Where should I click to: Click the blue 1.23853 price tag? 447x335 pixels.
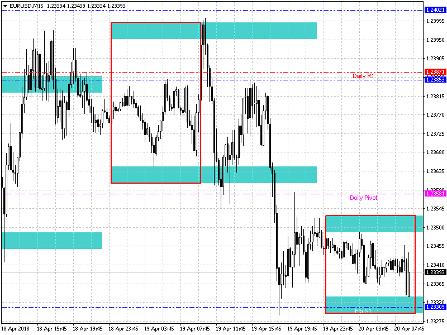[435, 80]
